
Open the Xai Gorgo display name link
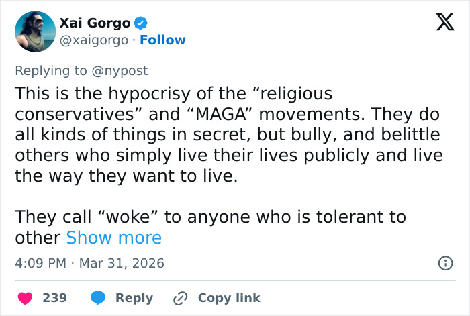click(95, 23)
